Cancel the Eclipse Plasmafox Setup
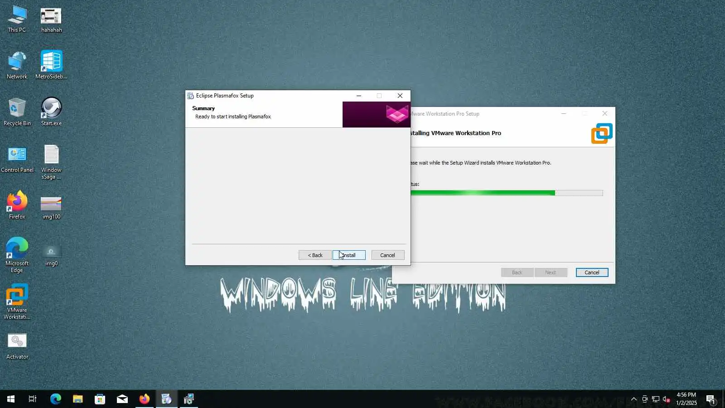The width and height of the screenshot is (725, 408). point(387,255)
